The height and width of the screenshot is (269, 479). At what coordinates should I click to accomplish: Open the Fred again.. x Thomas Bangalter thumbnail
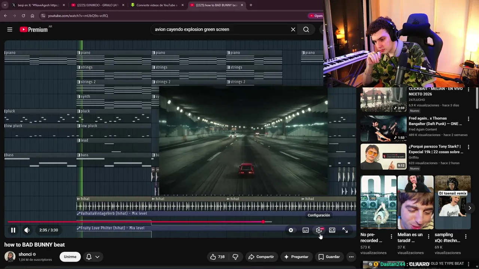384,129
